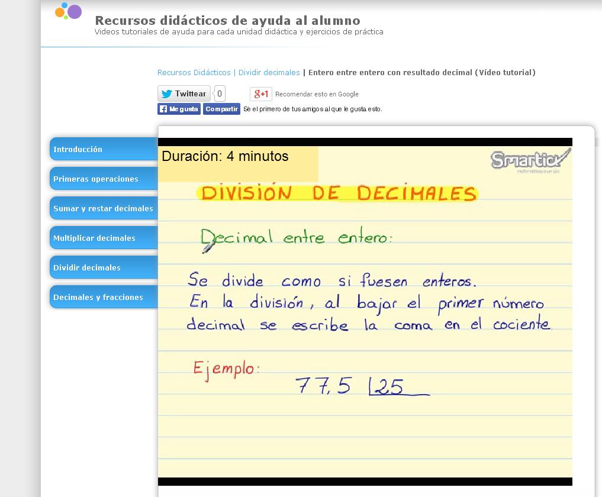Click the Twittear button with bird icon
This screenshot has width=602, height=497.
(184, 93)
